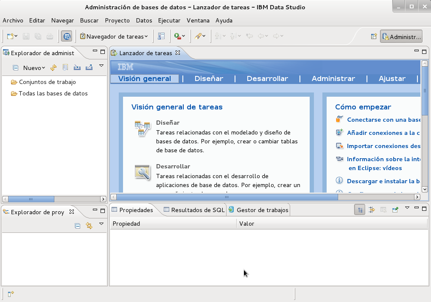Screen dimensions: 431x302
Task: Toggle the blue database toolbar button
Action: 67,36
